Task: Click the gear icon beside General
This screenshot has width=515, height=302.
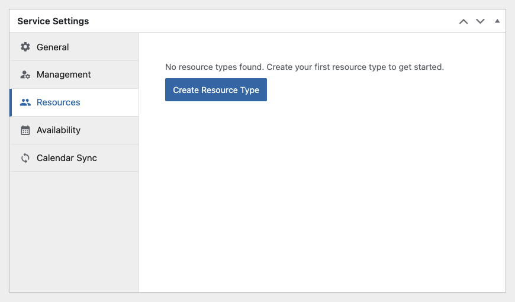Action: (25, 47)
